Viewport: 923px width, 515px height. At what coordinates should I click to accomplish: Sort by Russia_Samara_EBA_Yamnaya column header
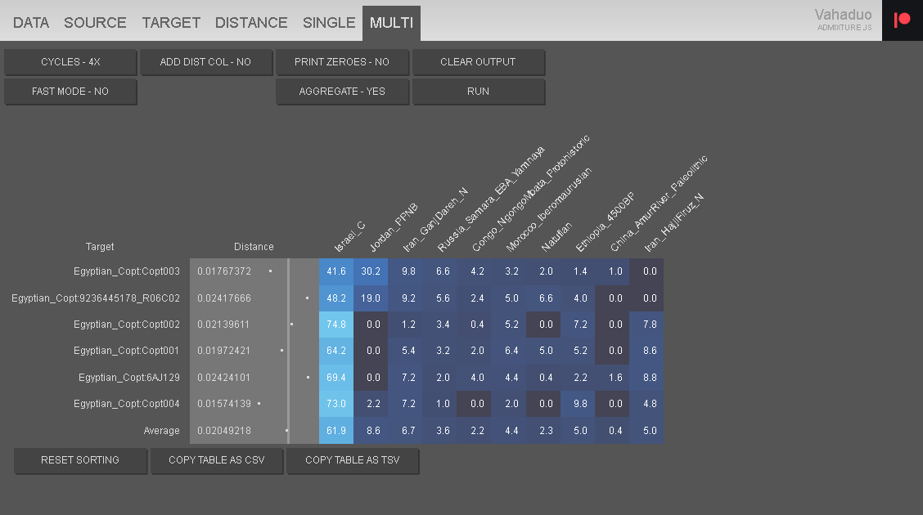pos(491,199)
